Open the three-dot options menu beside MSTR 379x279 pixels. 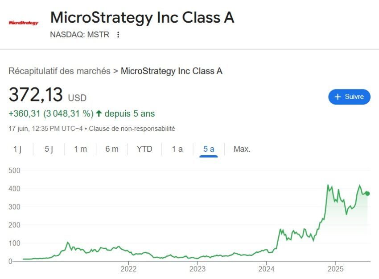(x=118, y=34)
